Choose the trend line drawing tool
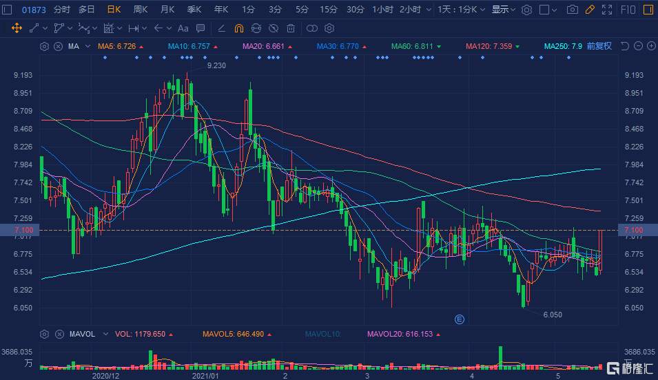 point(34,28)
